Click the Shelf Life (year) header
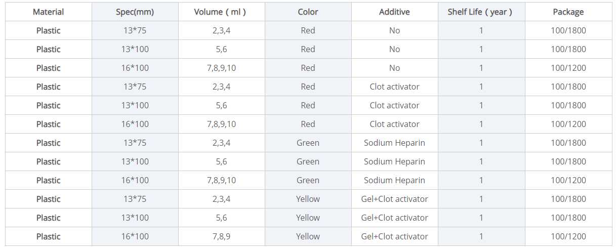The width and height of the screenshot is (616, 251). tap(481, 12)
